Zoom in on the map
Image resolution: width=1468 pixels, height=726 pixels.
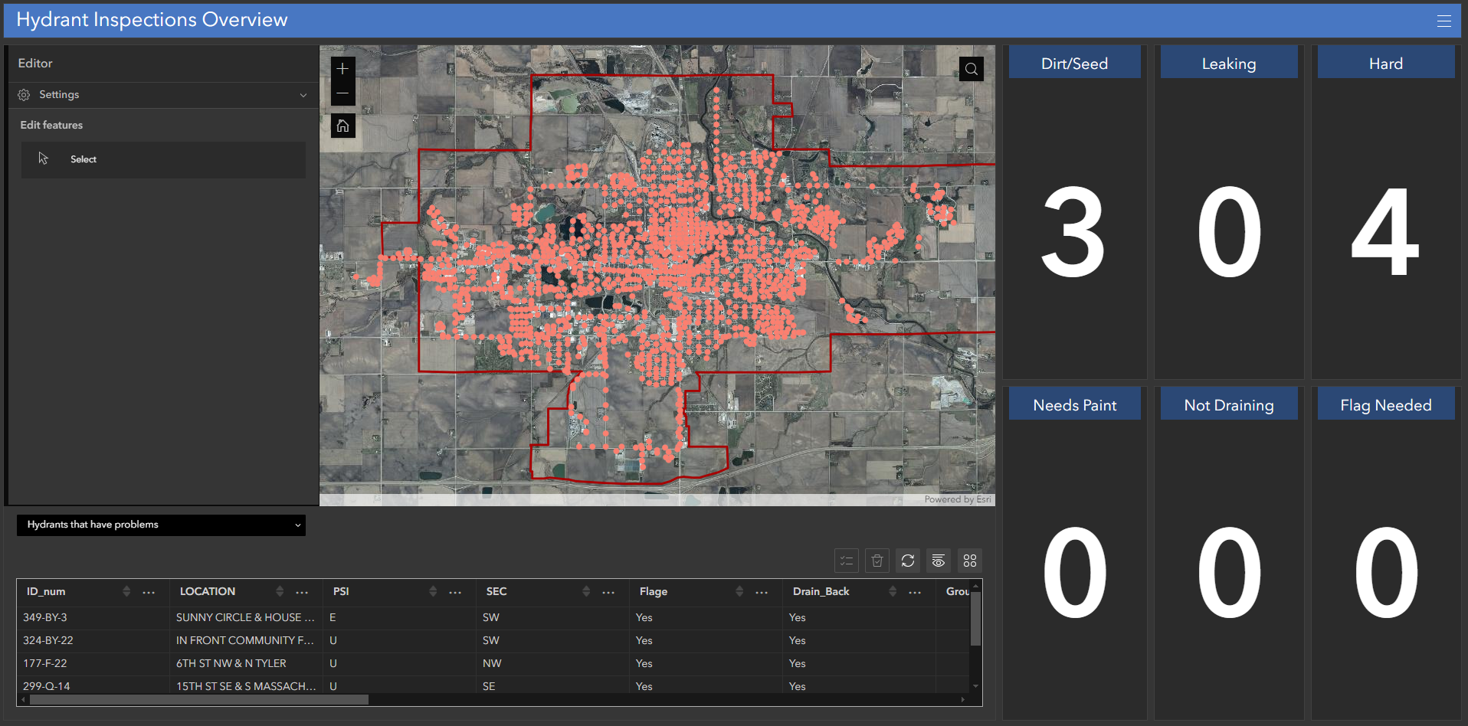[342, 68]
